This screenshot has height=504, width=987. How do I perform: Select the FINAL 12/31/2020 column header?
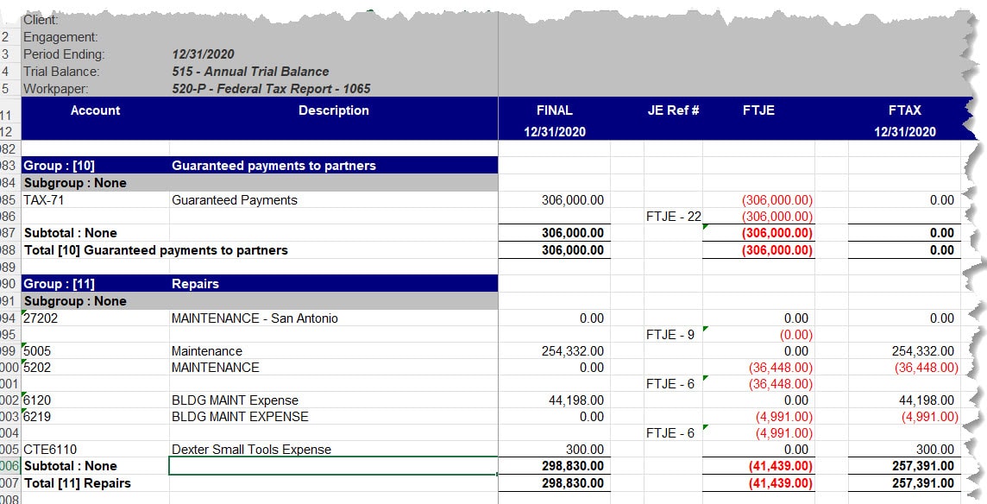pos(555,118)
